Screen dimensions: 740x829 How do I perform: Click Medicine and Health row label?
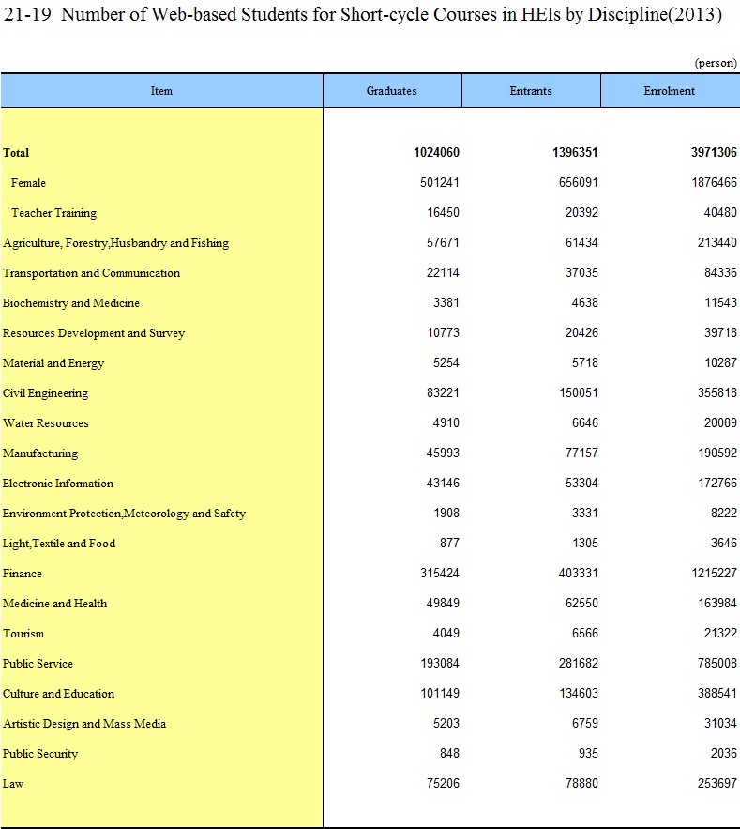point(55,604)
